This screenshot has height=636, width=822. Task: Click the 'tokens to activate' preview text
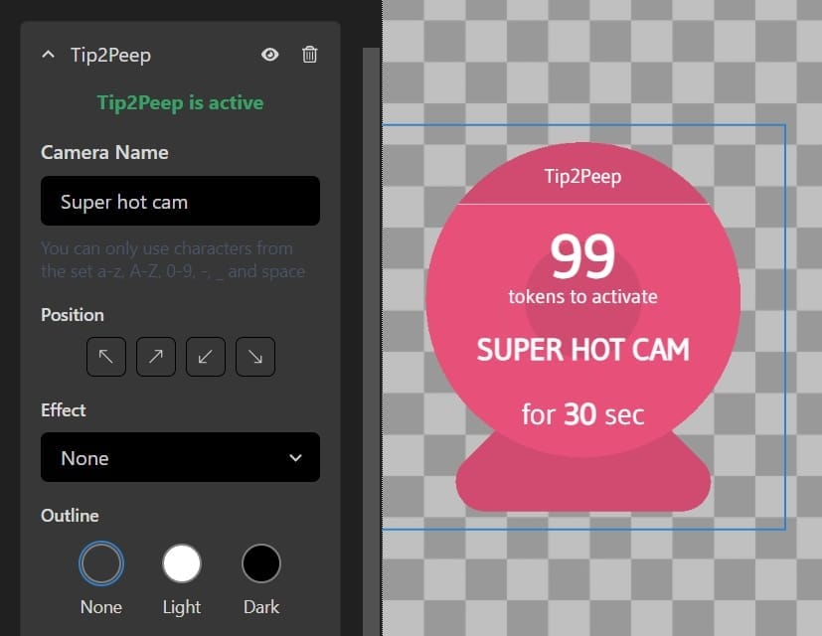click(x=582, y=297)
